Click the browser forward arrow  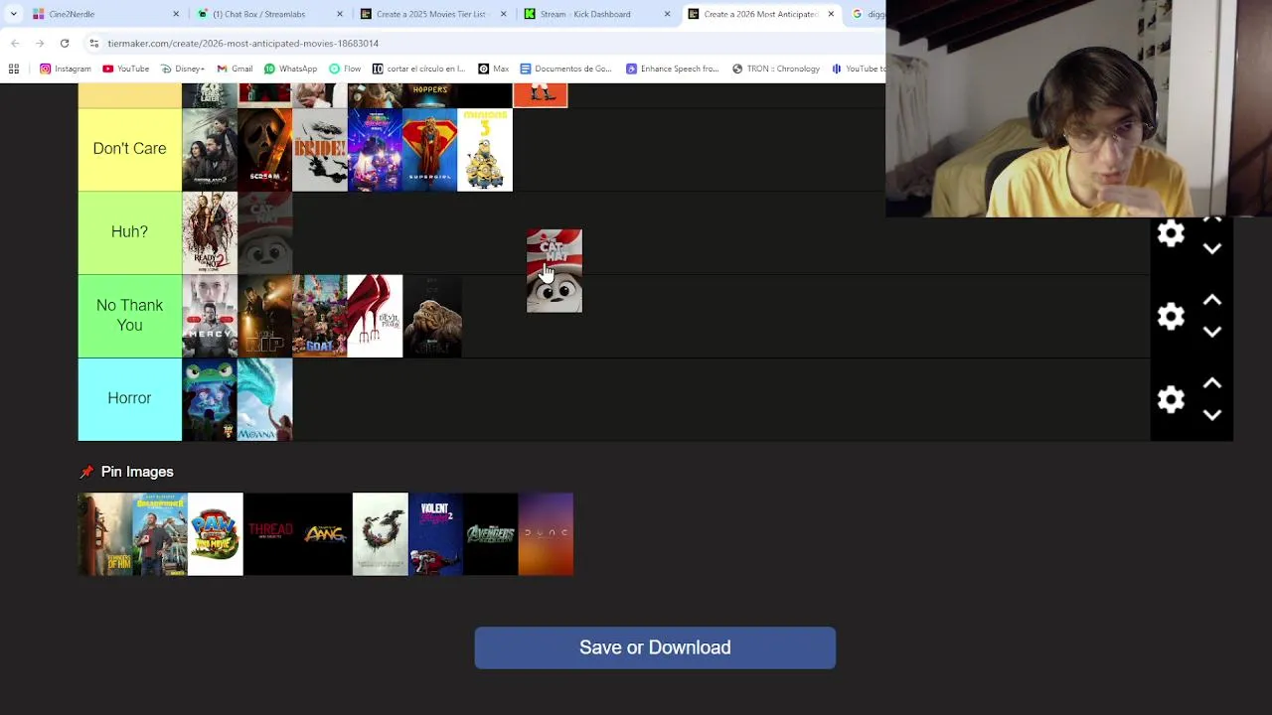(40, 43)
